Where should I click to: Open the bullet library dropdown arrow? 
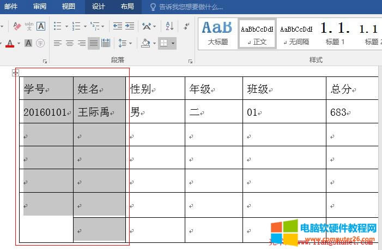[66, 26]
